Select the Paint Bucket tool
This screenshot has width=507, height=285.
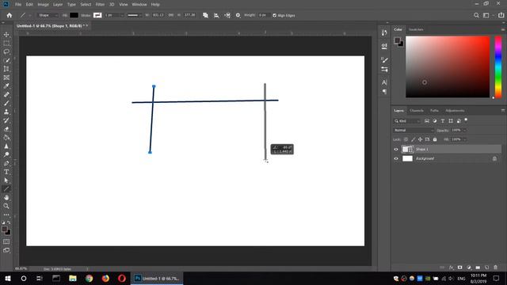[x=6, y=138]
